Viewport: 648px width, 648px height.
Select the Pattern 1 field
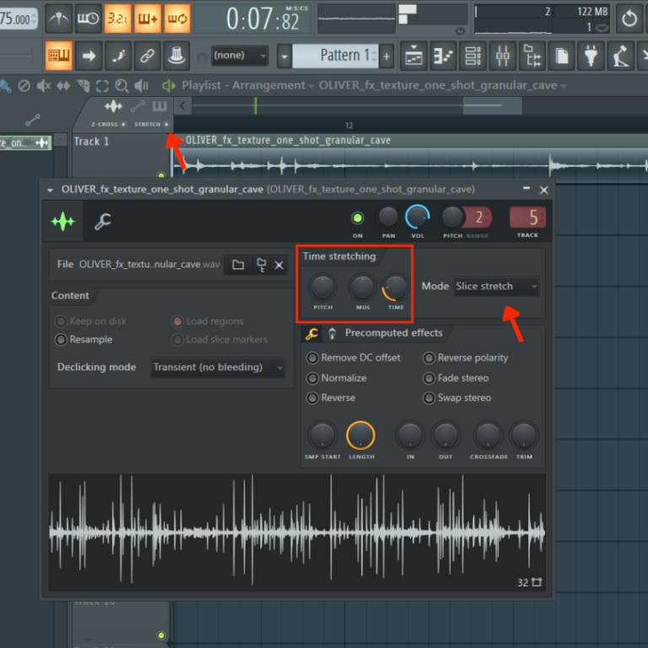coord(335,56)
